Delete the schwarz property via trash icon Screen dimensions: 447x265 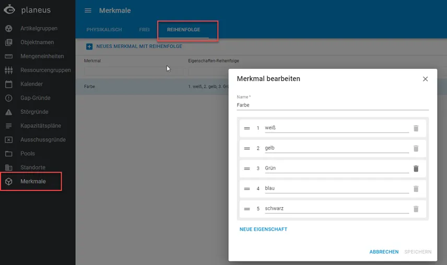click(416, 209)
